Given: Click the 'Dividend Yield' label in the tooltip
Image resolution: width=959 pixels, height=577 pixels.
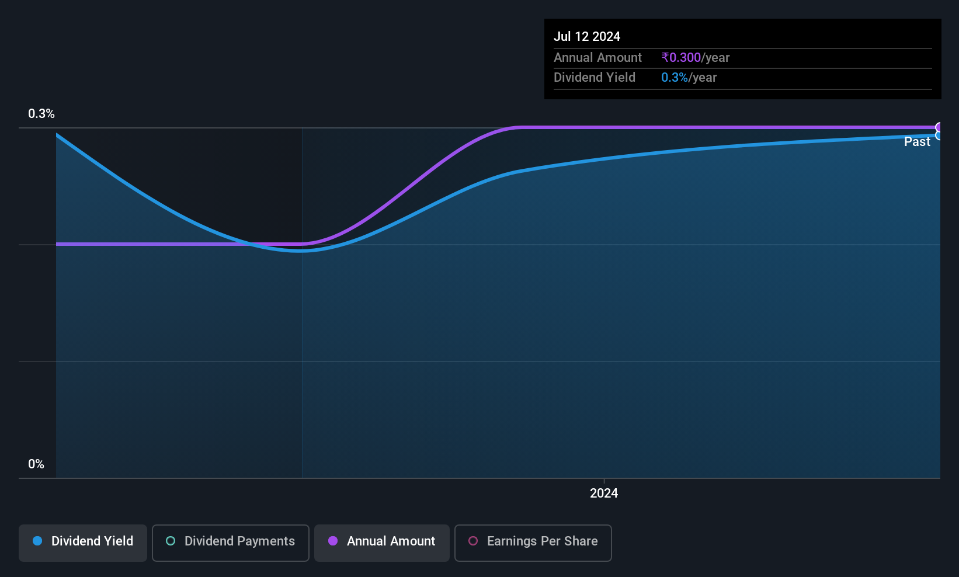Looking at the screenshot, I should click(595, 78).
